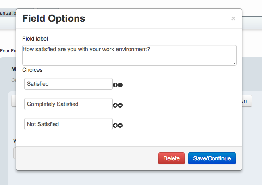Click into the Completely Satisfied choice field

69,104
